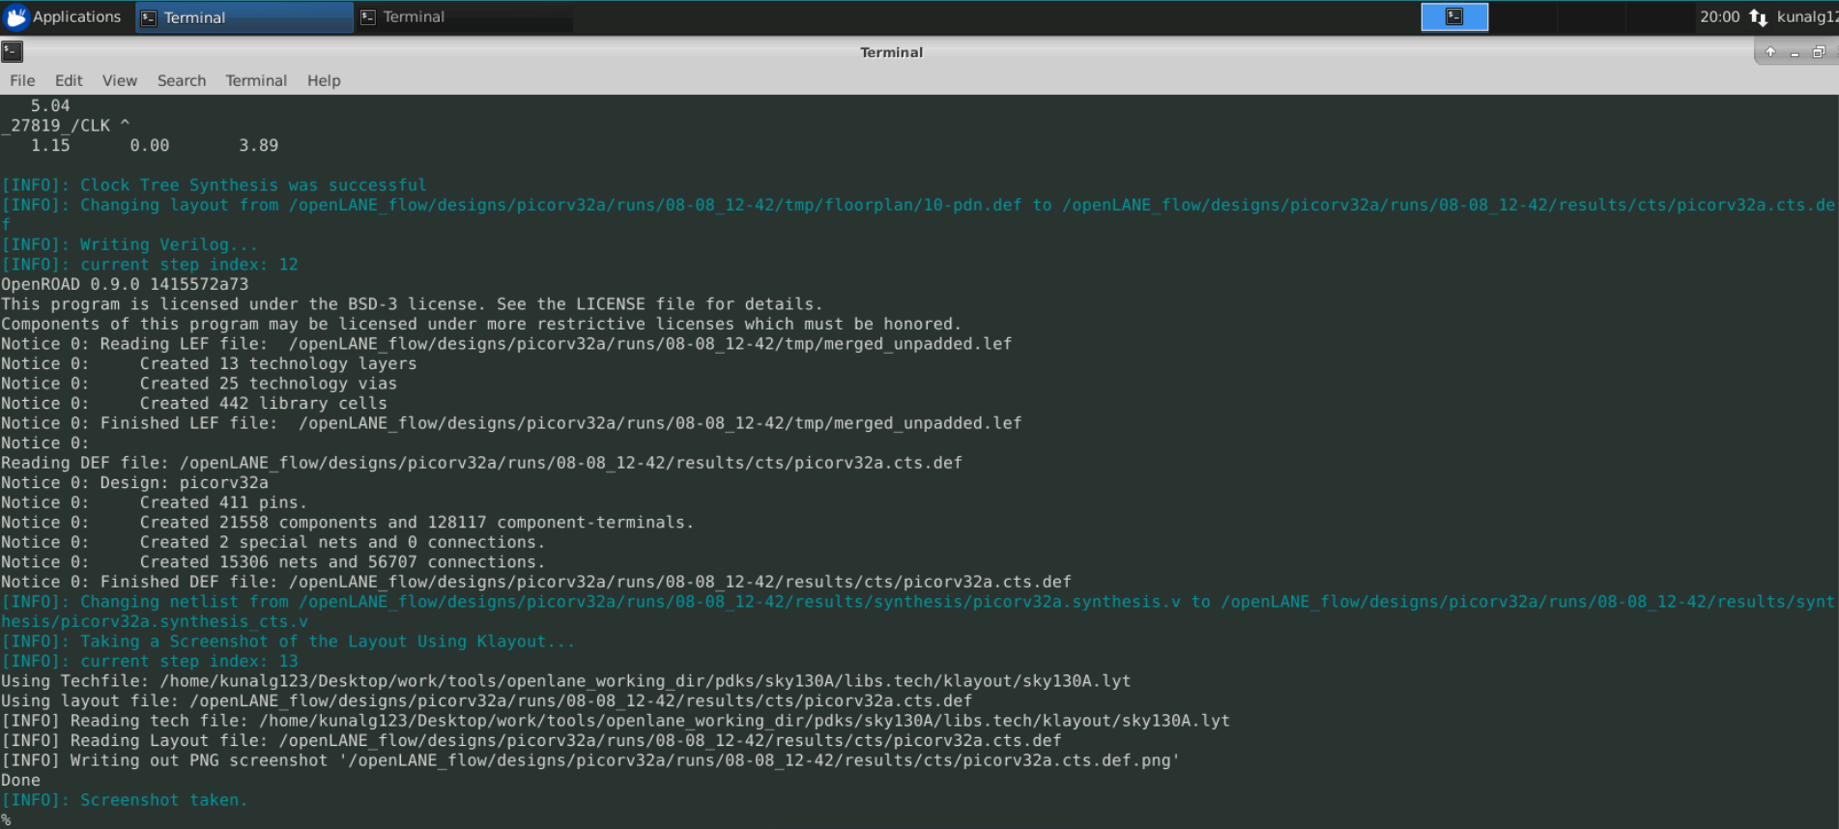Click 'current step index: 12' line
This screenshot has height=829, width=1839.
pos(150,264)
